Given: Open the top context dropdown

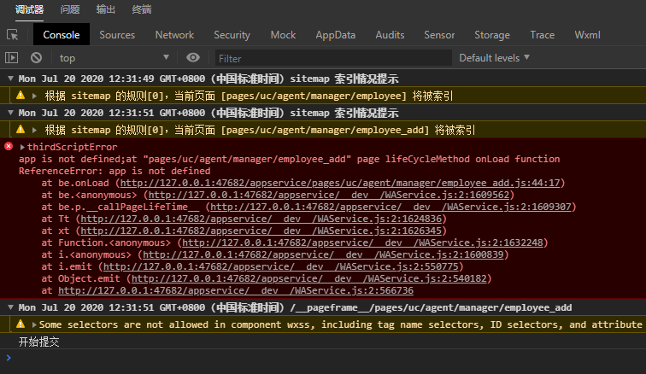Looking at the screenshot, I should tap(115, 58).
